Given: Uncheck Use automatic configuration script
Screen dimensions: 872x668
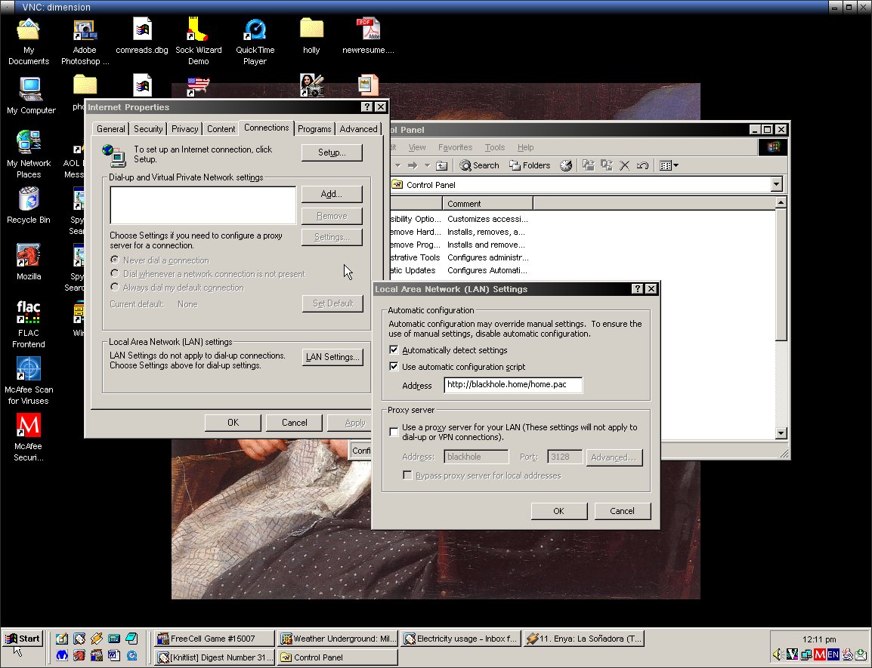Looking at the screenshot, I should click(394, 367).
